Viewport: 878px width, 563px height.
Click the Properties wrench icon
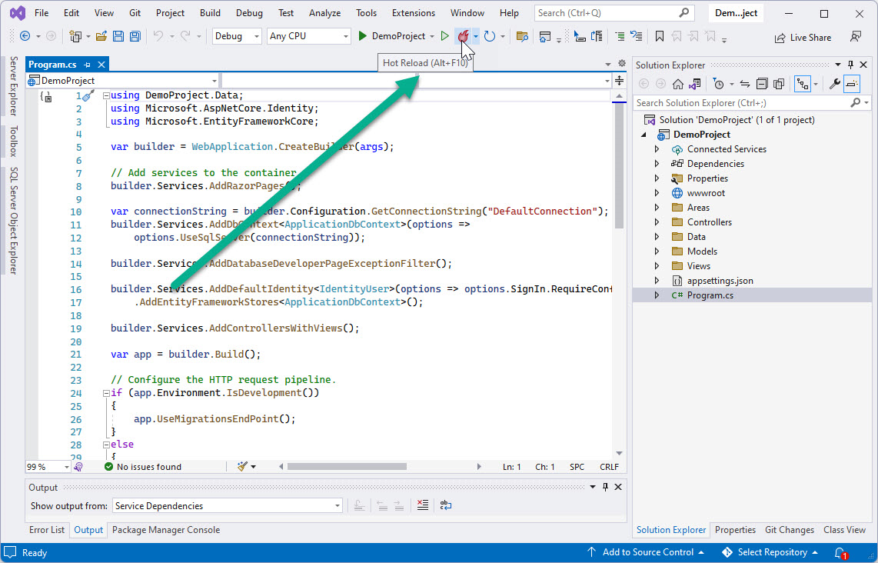pyautogui.click(x=835, y=84)
